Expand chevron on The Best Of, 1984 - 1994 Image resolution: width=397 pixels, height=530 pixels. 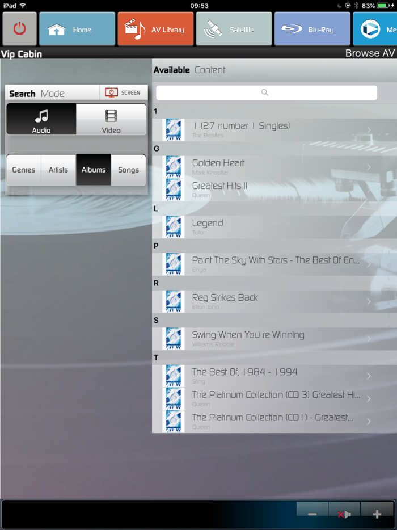(369, 376)
